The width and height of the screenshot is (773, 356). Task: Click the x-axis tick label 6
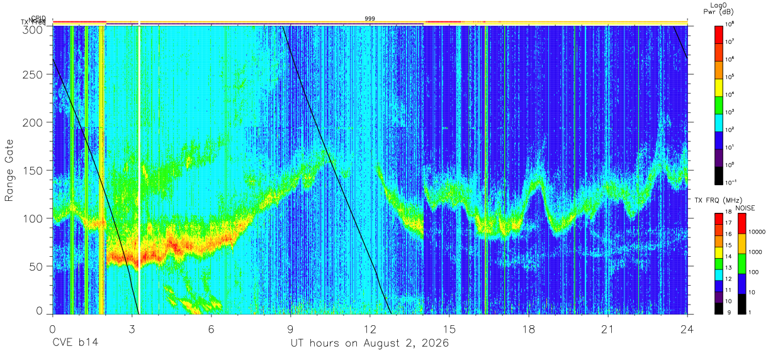212,330
